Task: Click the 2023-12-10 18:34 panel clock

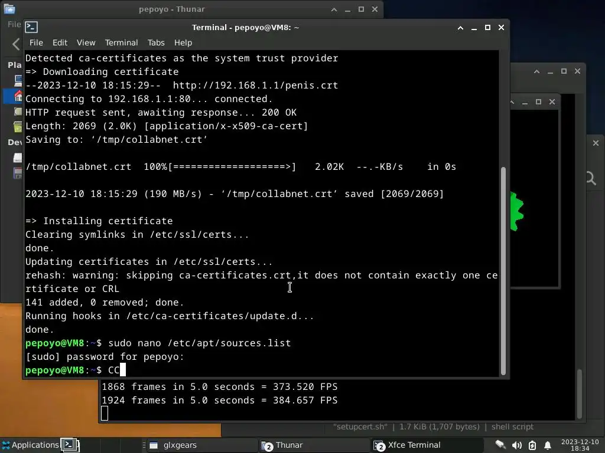Action: coord(580,445)
